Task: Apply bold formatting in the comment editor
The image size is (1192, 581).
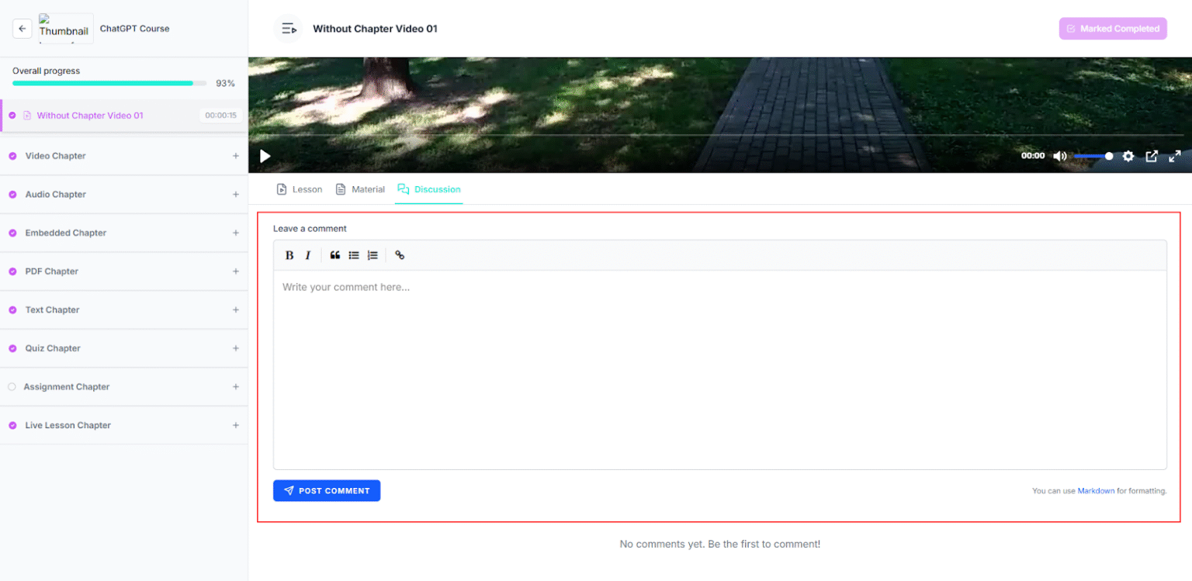Action: (x=289, y=254)
